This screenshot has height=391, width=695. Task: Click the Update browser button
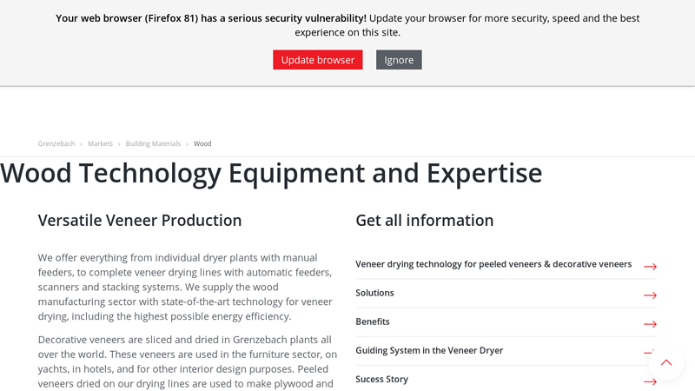[x=317, y=60]
